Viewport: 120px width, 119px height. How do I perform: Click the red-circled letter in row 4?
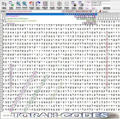(x=107, y=33)
